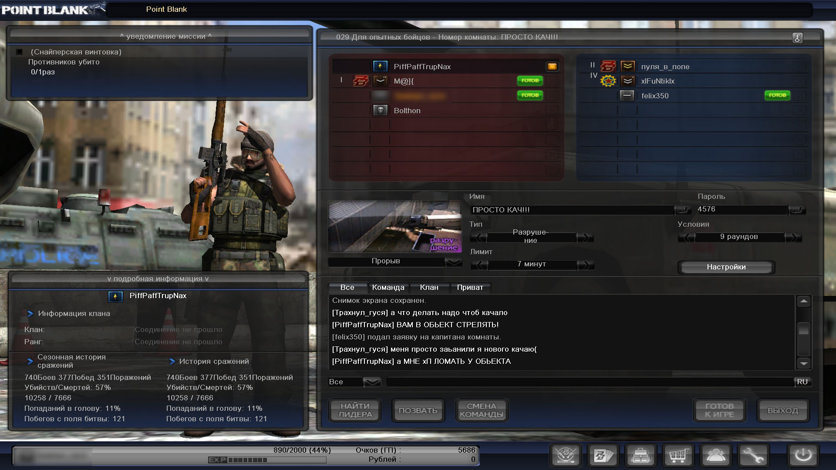Open the Все chat target dropdown
The width and height of the screenshot is (836, 470).
tap(371, 382)
